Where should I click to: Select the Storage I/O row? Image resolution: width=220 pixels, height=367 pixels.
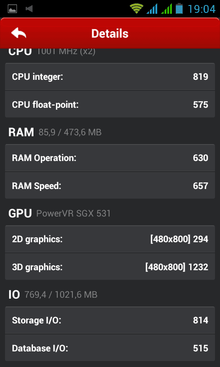(x=110, y=320)
